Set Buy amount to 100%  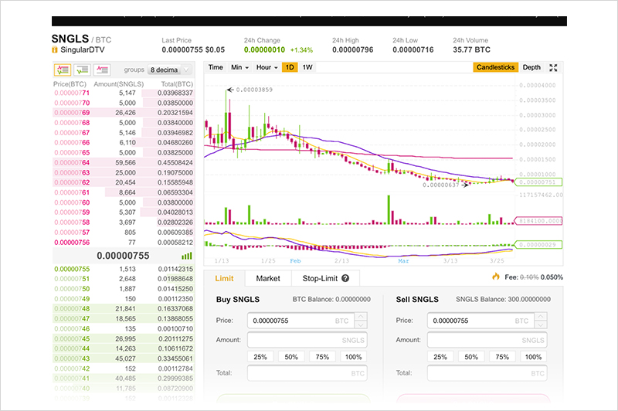[x=354, y=357]
